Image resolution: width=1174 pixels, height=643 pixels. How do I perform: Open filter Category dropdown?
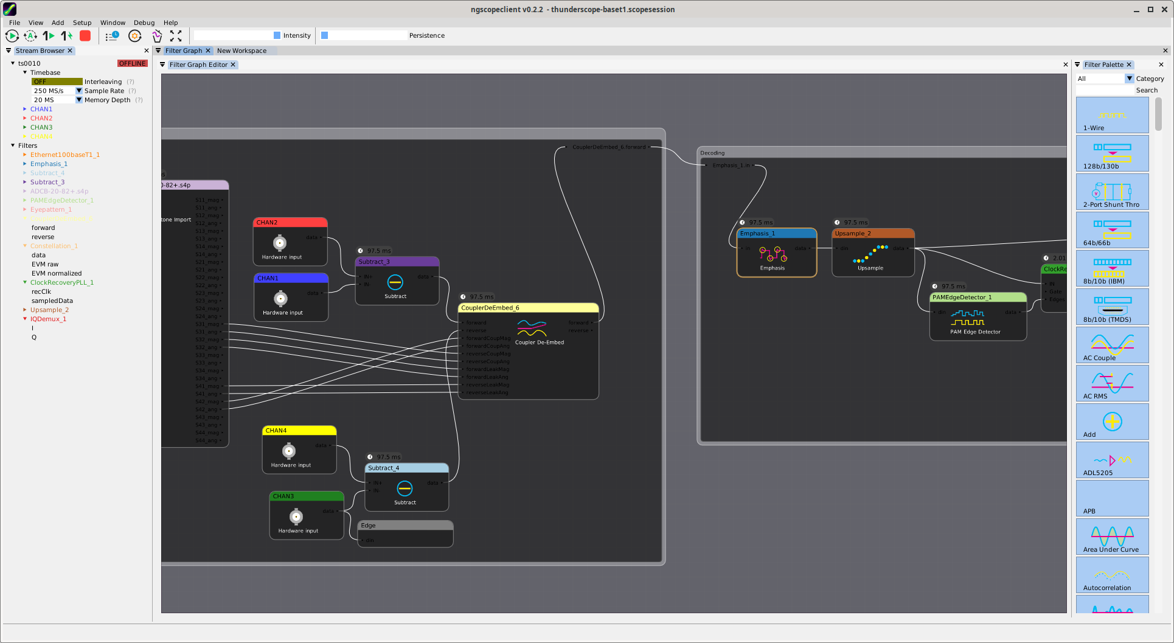[x=1130, y=78]
